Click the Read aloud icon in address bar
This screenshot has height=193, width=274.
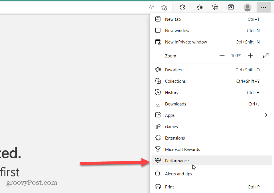coord(151,7)
